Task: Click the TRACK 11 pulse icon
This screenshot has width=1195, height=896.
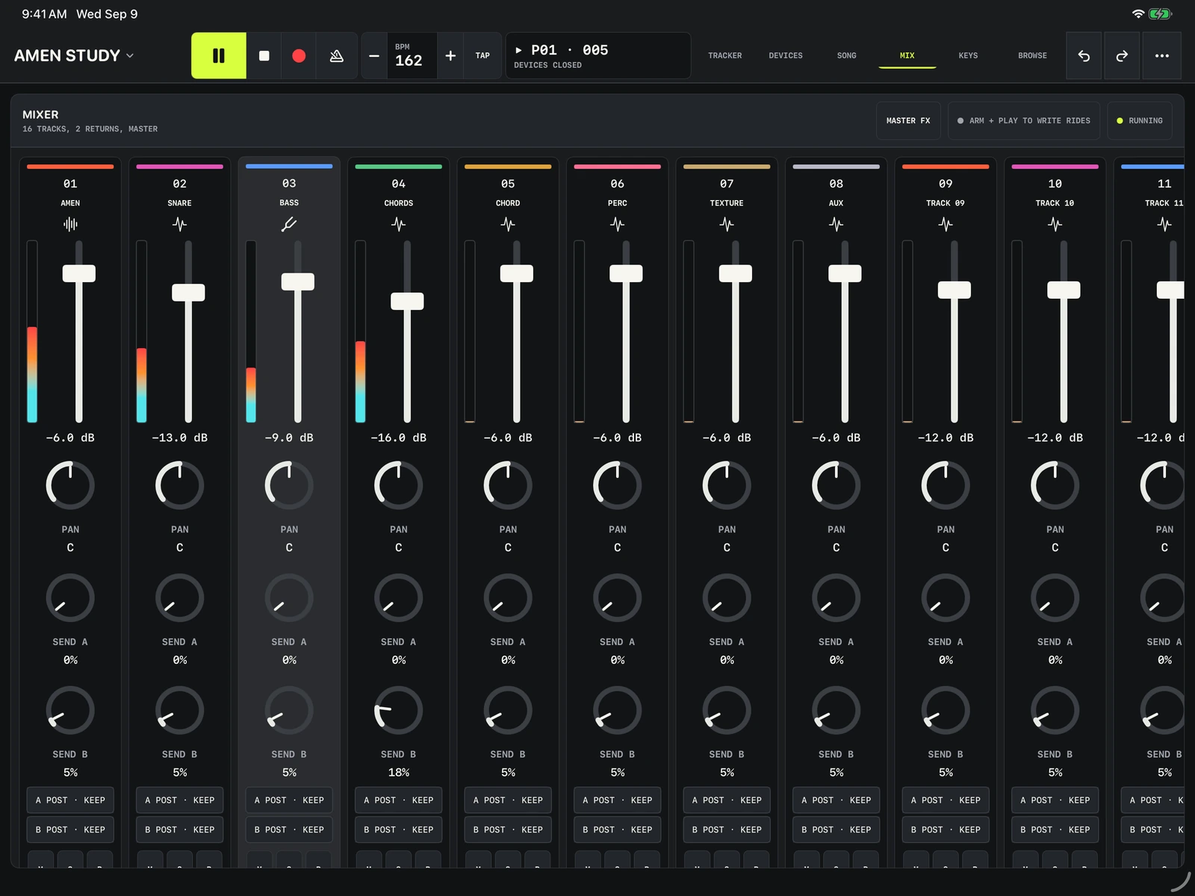Action: 1164,224
